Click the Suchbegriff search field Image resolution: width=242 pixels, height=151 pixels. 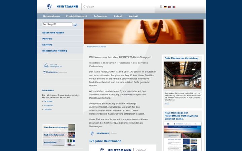pyautogui.click(x=57, y=24)
